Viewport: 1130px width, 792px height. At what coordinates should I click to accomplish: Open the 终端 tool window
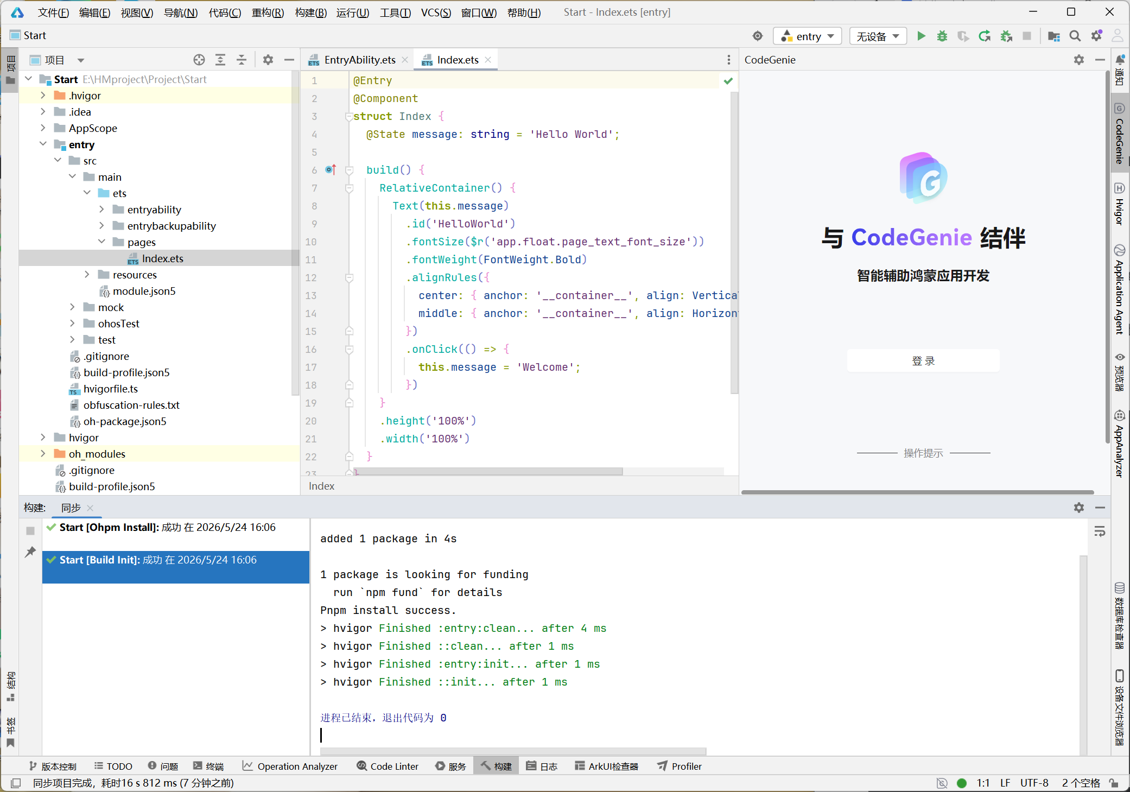[208, 766]
